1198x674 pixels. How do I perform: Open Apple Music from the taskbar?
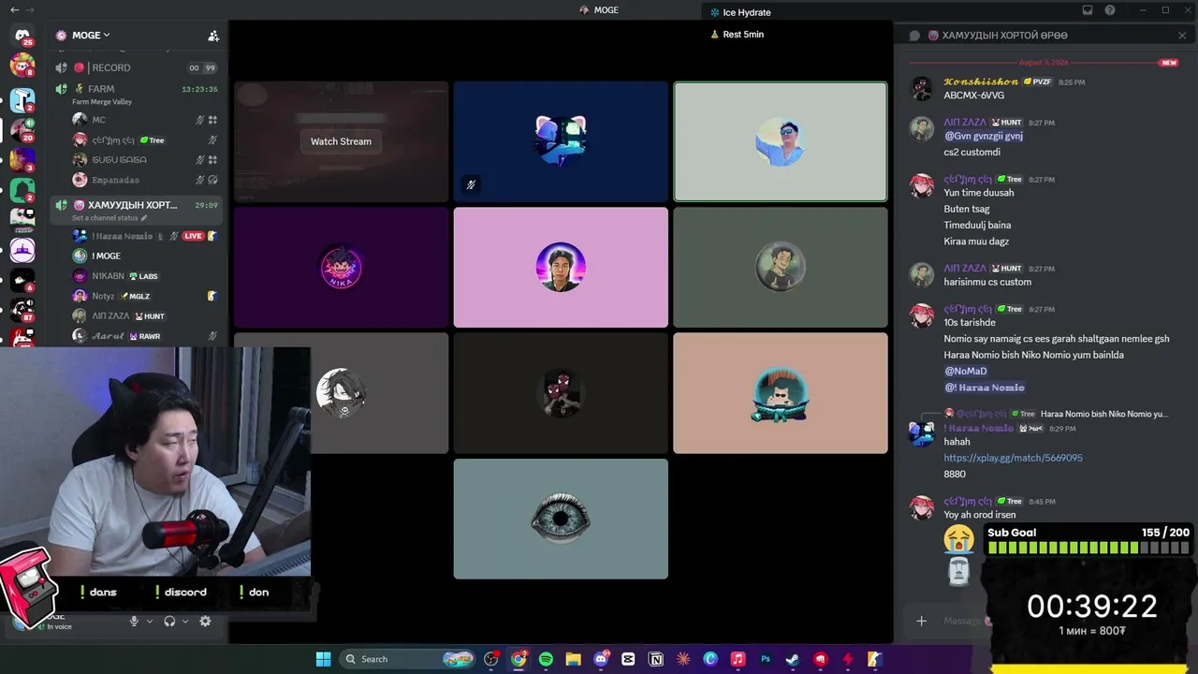[738, 659]
